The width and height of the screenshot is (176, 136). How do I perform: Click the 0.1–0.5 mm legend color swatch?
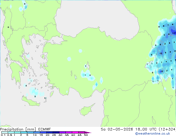tap(5, 132)
